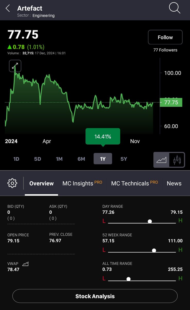Click the 0.78 (1.01%) change value

(x=26, y=47)
